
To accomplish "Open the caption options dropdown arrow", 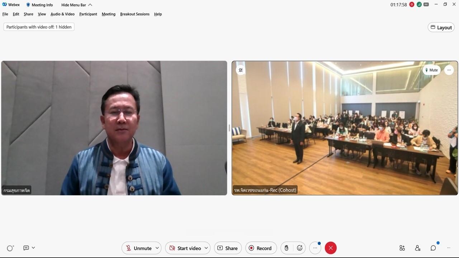I will [x=33, y=248].
